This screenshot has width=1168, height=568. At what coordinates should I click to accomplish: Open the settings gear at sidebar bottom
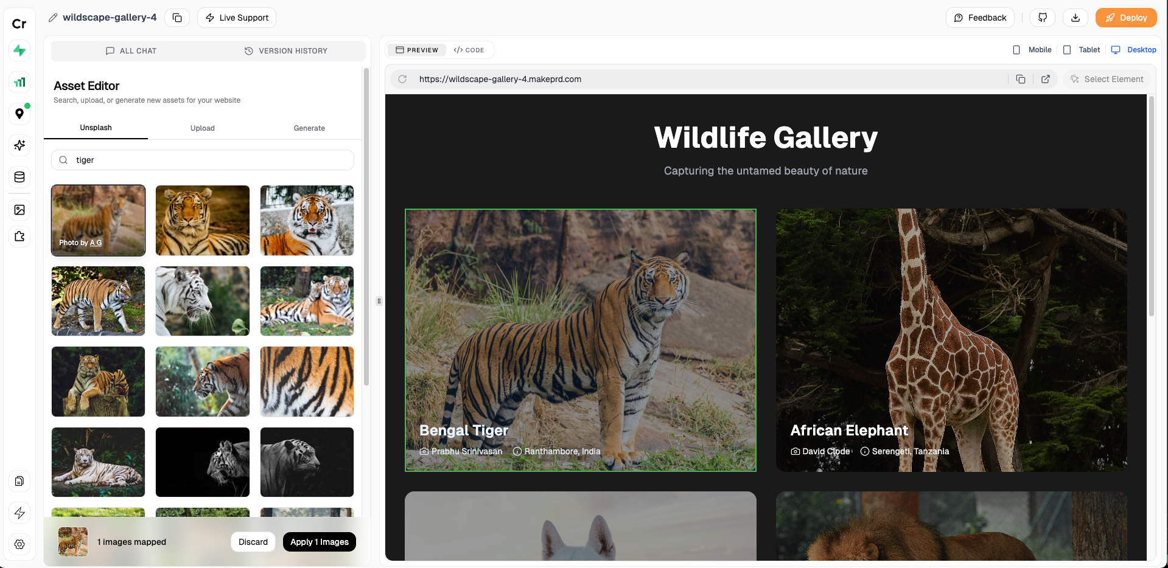click(x=19, y=545)
